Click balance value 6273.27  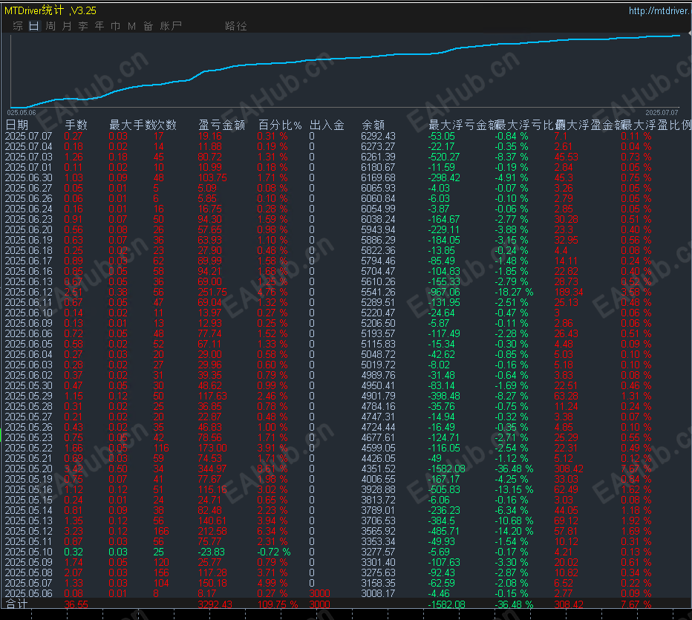click(x=378, y=146)
